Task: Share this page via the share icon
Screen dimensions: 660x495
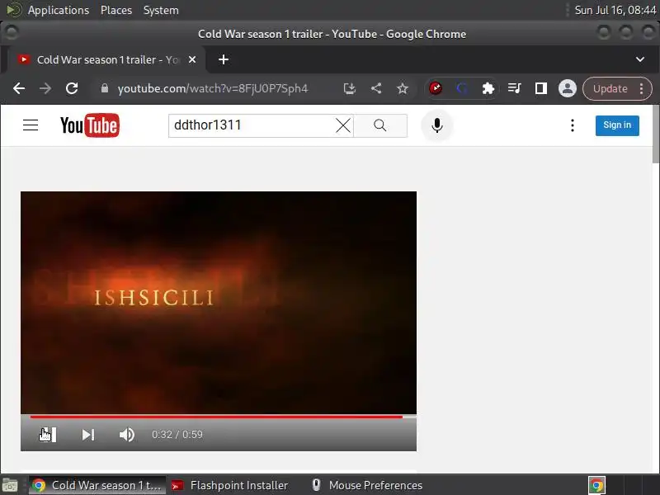Action: coord(376,88)
